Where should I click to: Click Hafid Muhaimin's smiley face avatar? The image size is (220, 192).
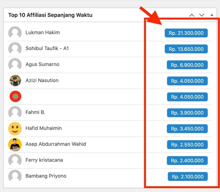click(x=15, y=129)
